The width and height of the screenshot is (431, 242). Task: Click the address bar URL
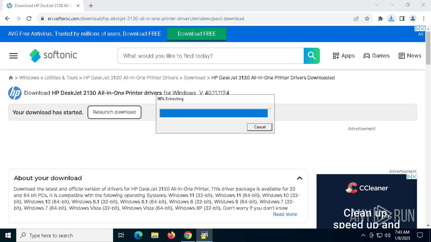pos(146,18)
